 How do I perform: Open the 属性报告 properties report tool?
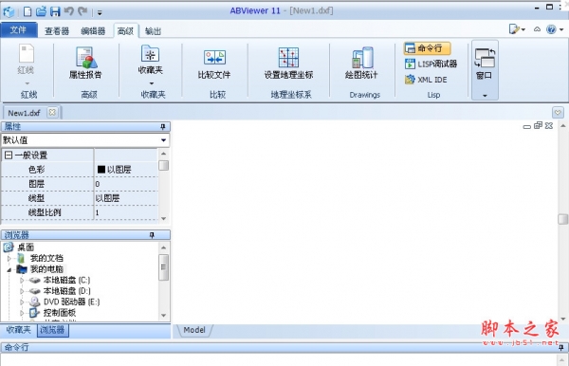(85, 62)
